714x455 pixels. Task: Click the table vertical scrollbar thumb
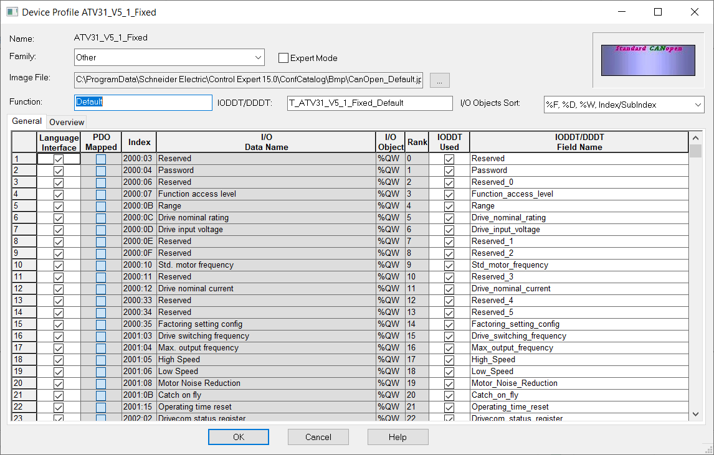pos(695,151)
